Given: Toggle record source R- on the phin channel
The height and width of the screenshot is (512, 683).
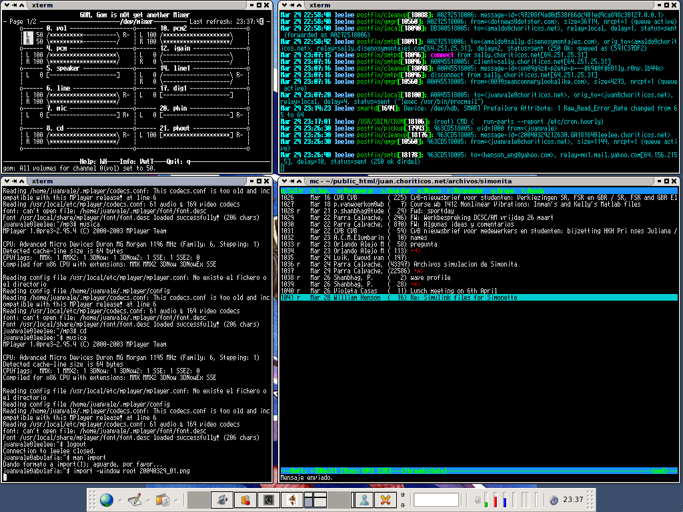Looking at the screenshot, I should tap(239, 115).
